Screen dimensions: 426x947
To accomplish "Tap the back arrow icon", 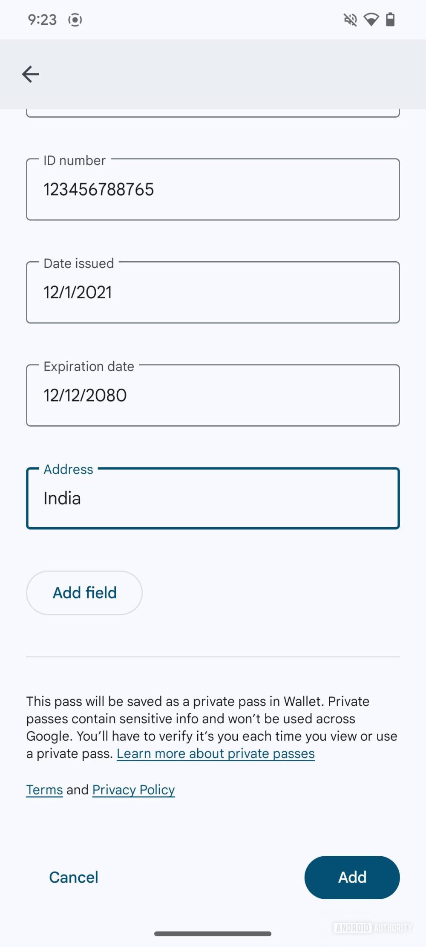I will [30, 74].
